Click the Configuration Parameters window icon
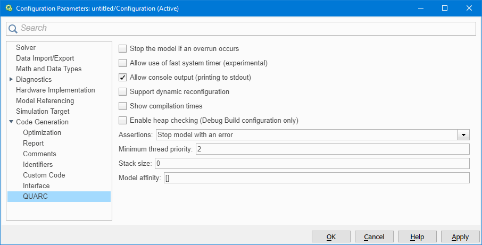 pyautogui.click(x=9, y=8)
